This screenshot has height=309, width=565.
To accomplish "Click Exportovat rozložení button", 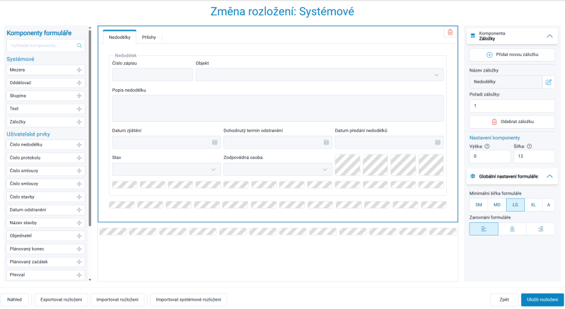I will click(62, 300).
